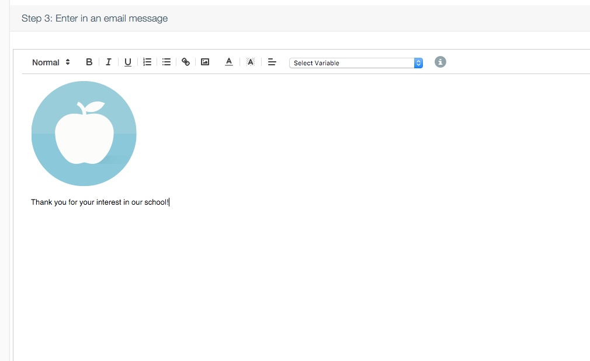Click the info icon beside Select Variable
This screenshot has width=590, height=361.
440,62
